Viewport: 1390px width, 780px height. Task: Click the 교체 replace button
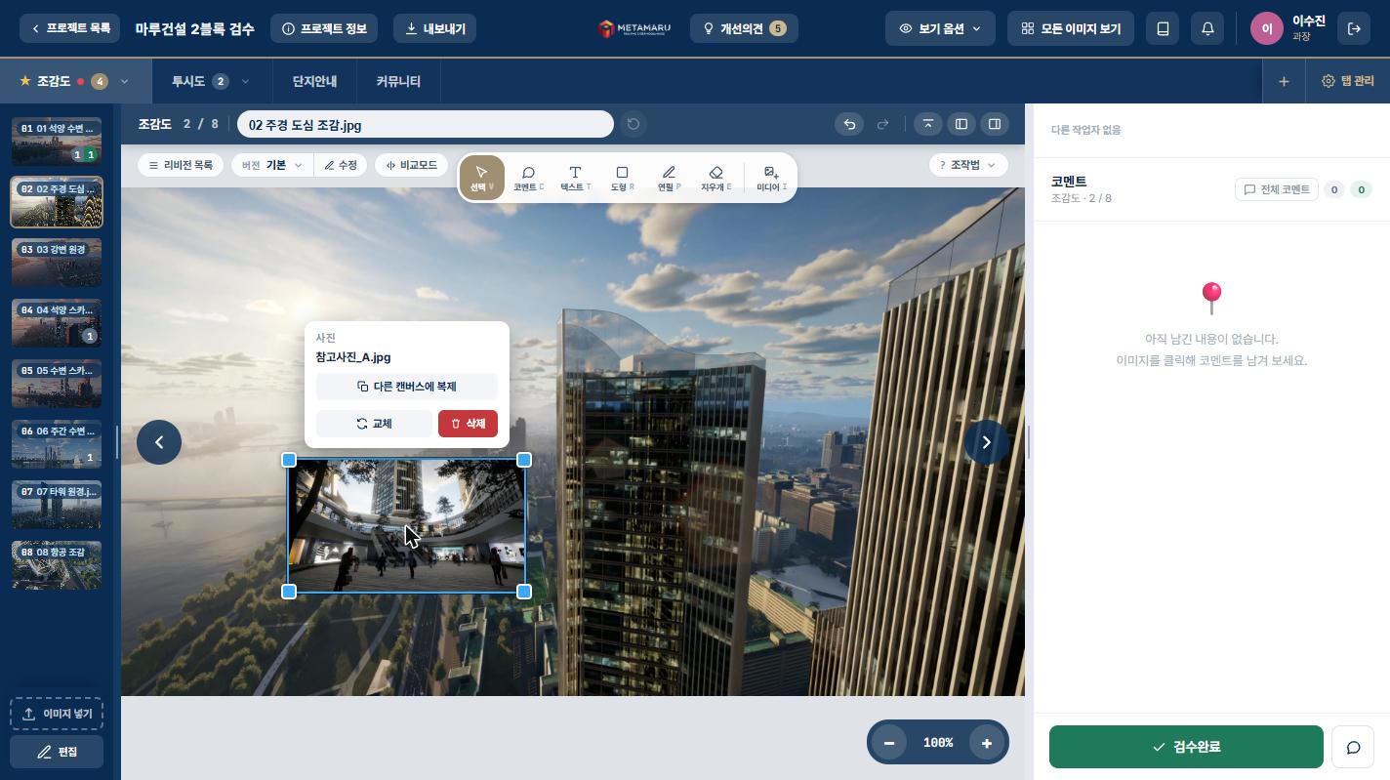click(x=374, y=424)
